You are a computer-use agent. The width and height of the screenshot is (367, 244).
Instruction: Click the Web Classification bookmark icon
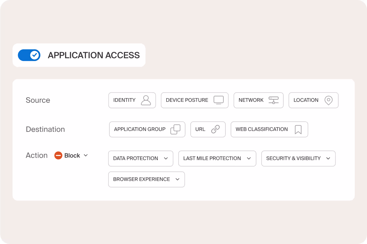coord(298,129)
